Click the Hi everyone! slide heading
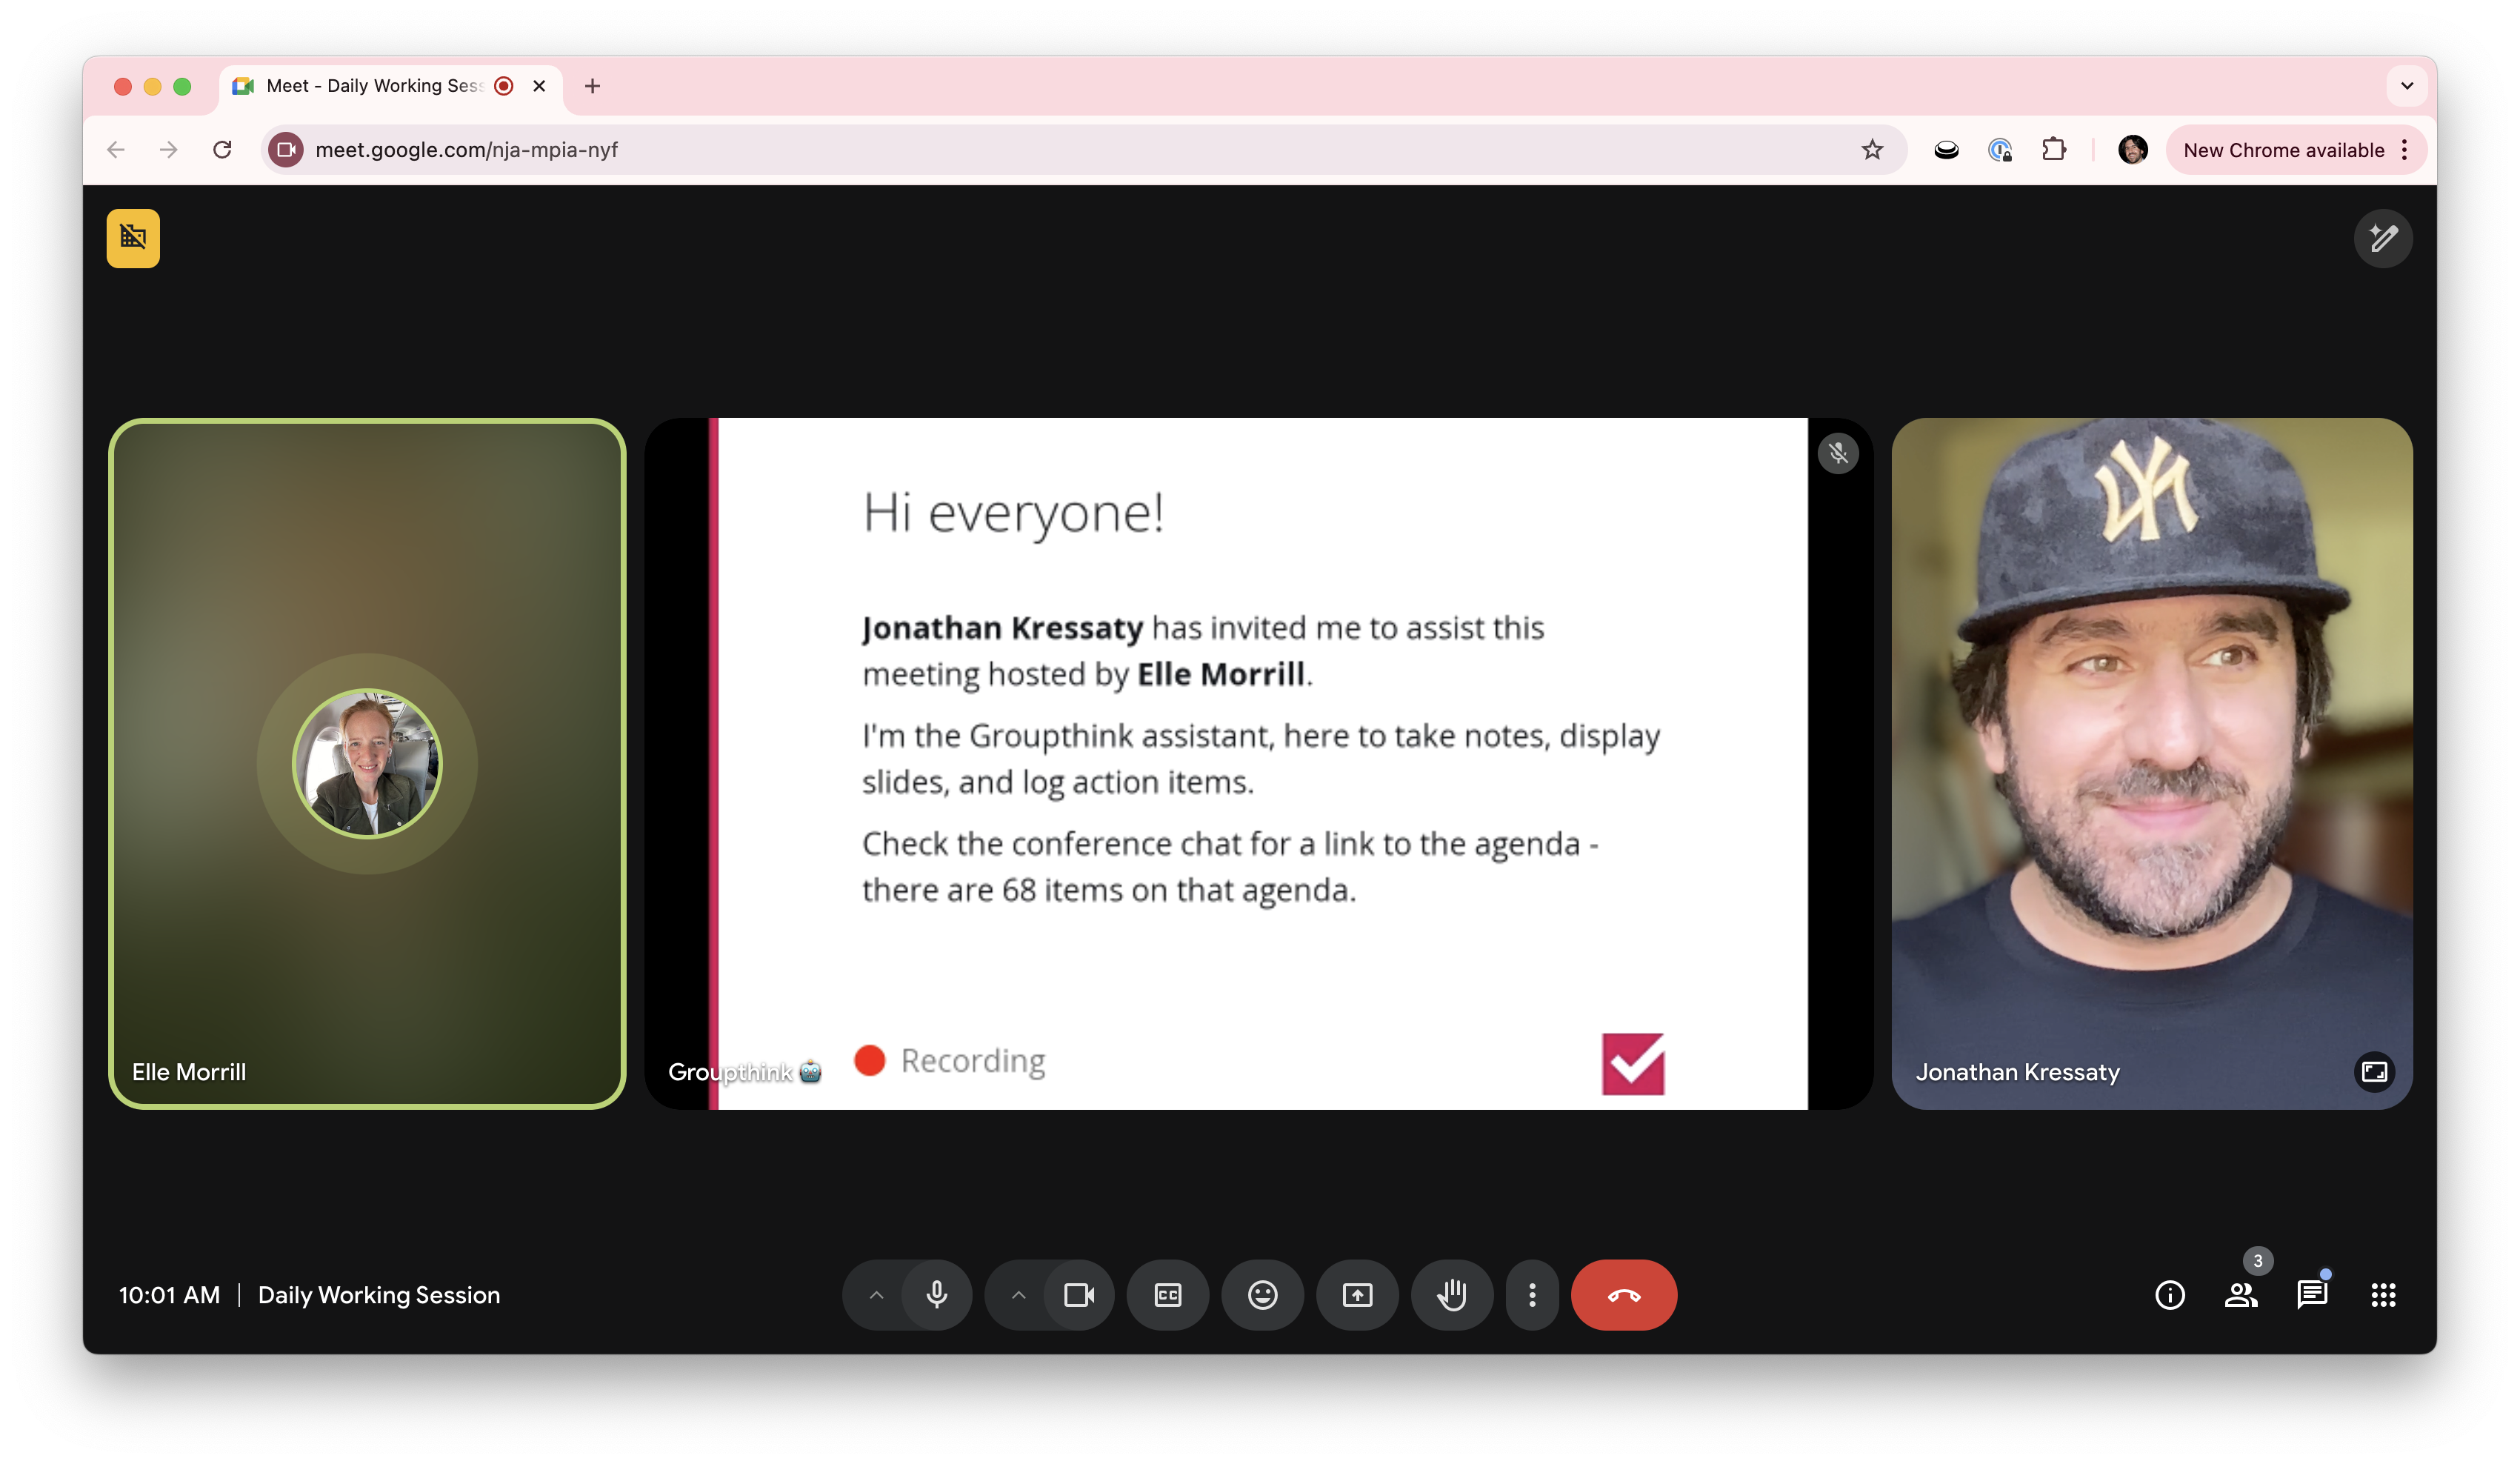The width and height of the screenshot is (2520, 1464). tap(1013, 513)
